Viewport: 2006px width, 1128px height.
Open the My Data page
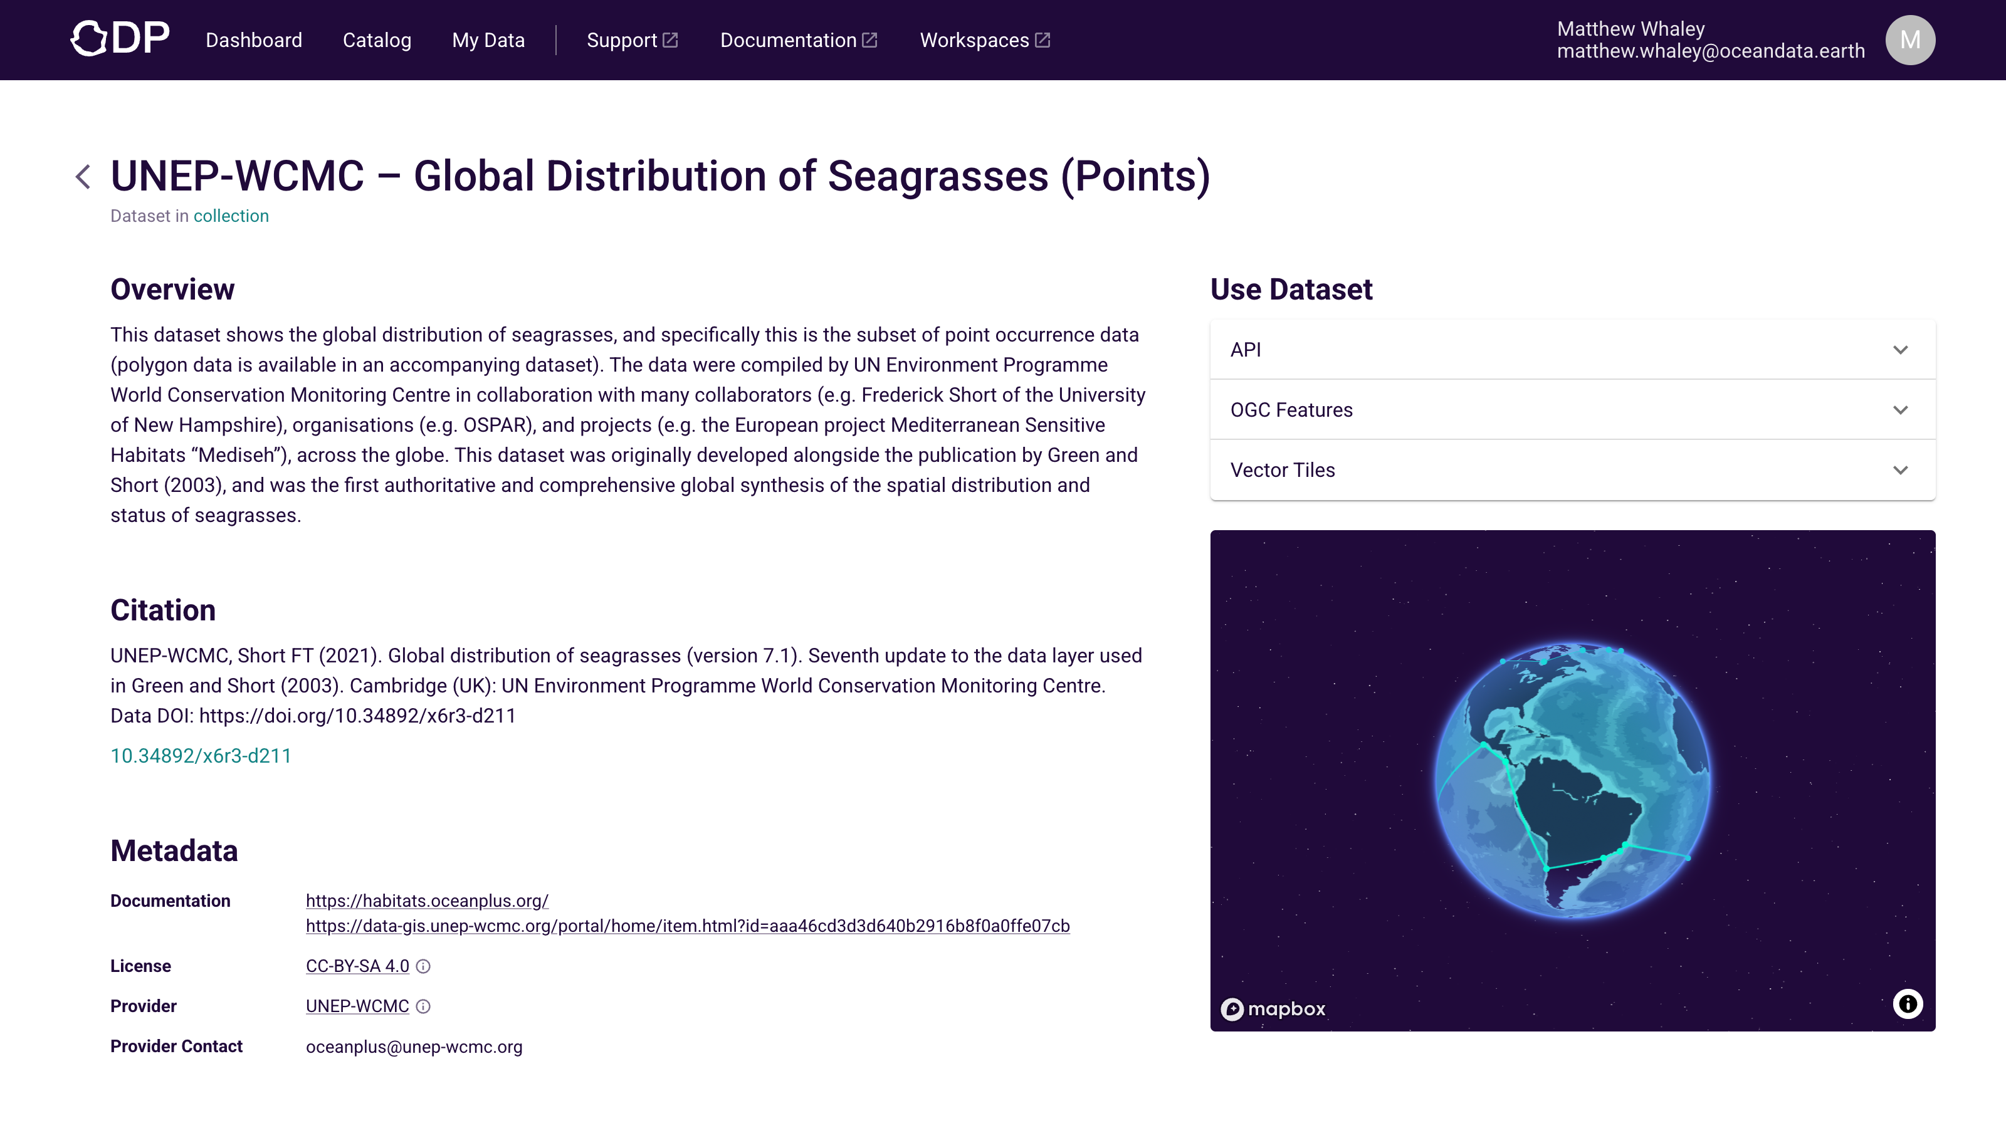pos(488,39)
